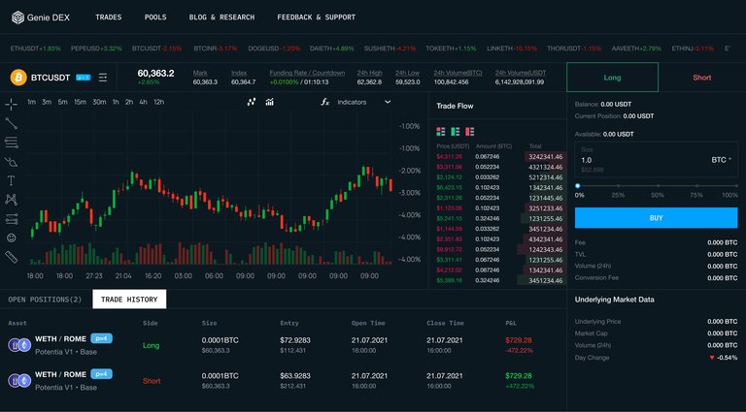The width and height of the screenshot is (746, 412).
Task: Open the TRADES menu
Action: click(x=109, y=17)
